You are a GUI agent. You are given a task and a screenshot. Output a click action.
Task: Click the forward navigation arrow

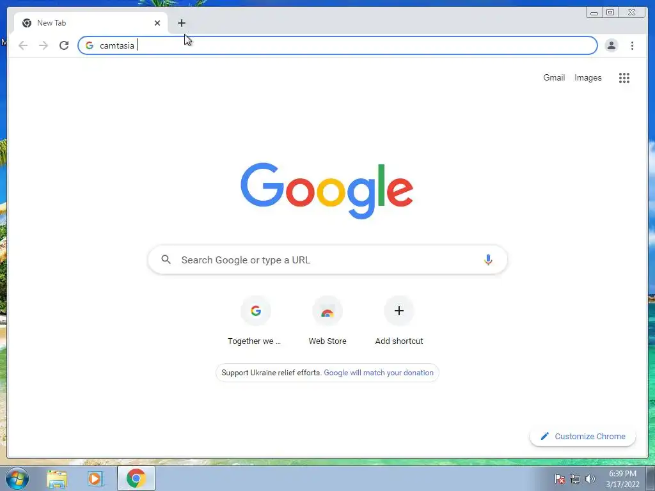click(x=43, y=45)
